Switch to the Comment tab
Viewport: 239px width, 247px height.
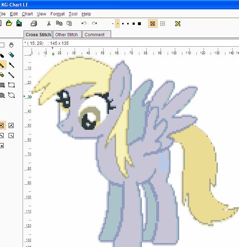click(97, 34)
